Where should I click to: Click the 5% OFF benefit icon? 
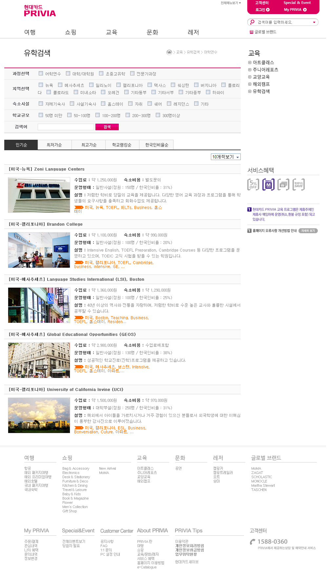253,185
